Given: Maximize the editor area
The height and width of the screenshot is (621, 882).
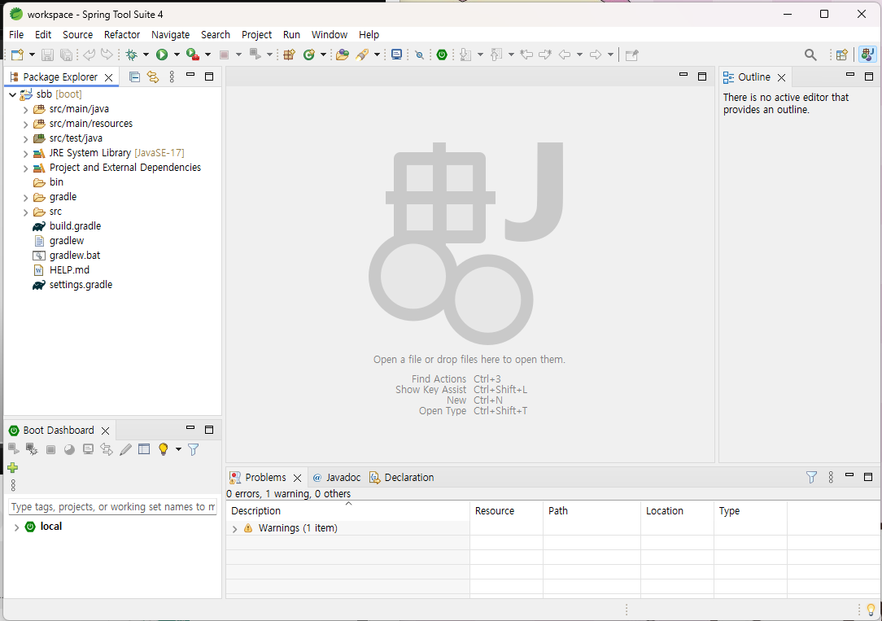Looking at the screenshot, I should click(x=702, y=77).
